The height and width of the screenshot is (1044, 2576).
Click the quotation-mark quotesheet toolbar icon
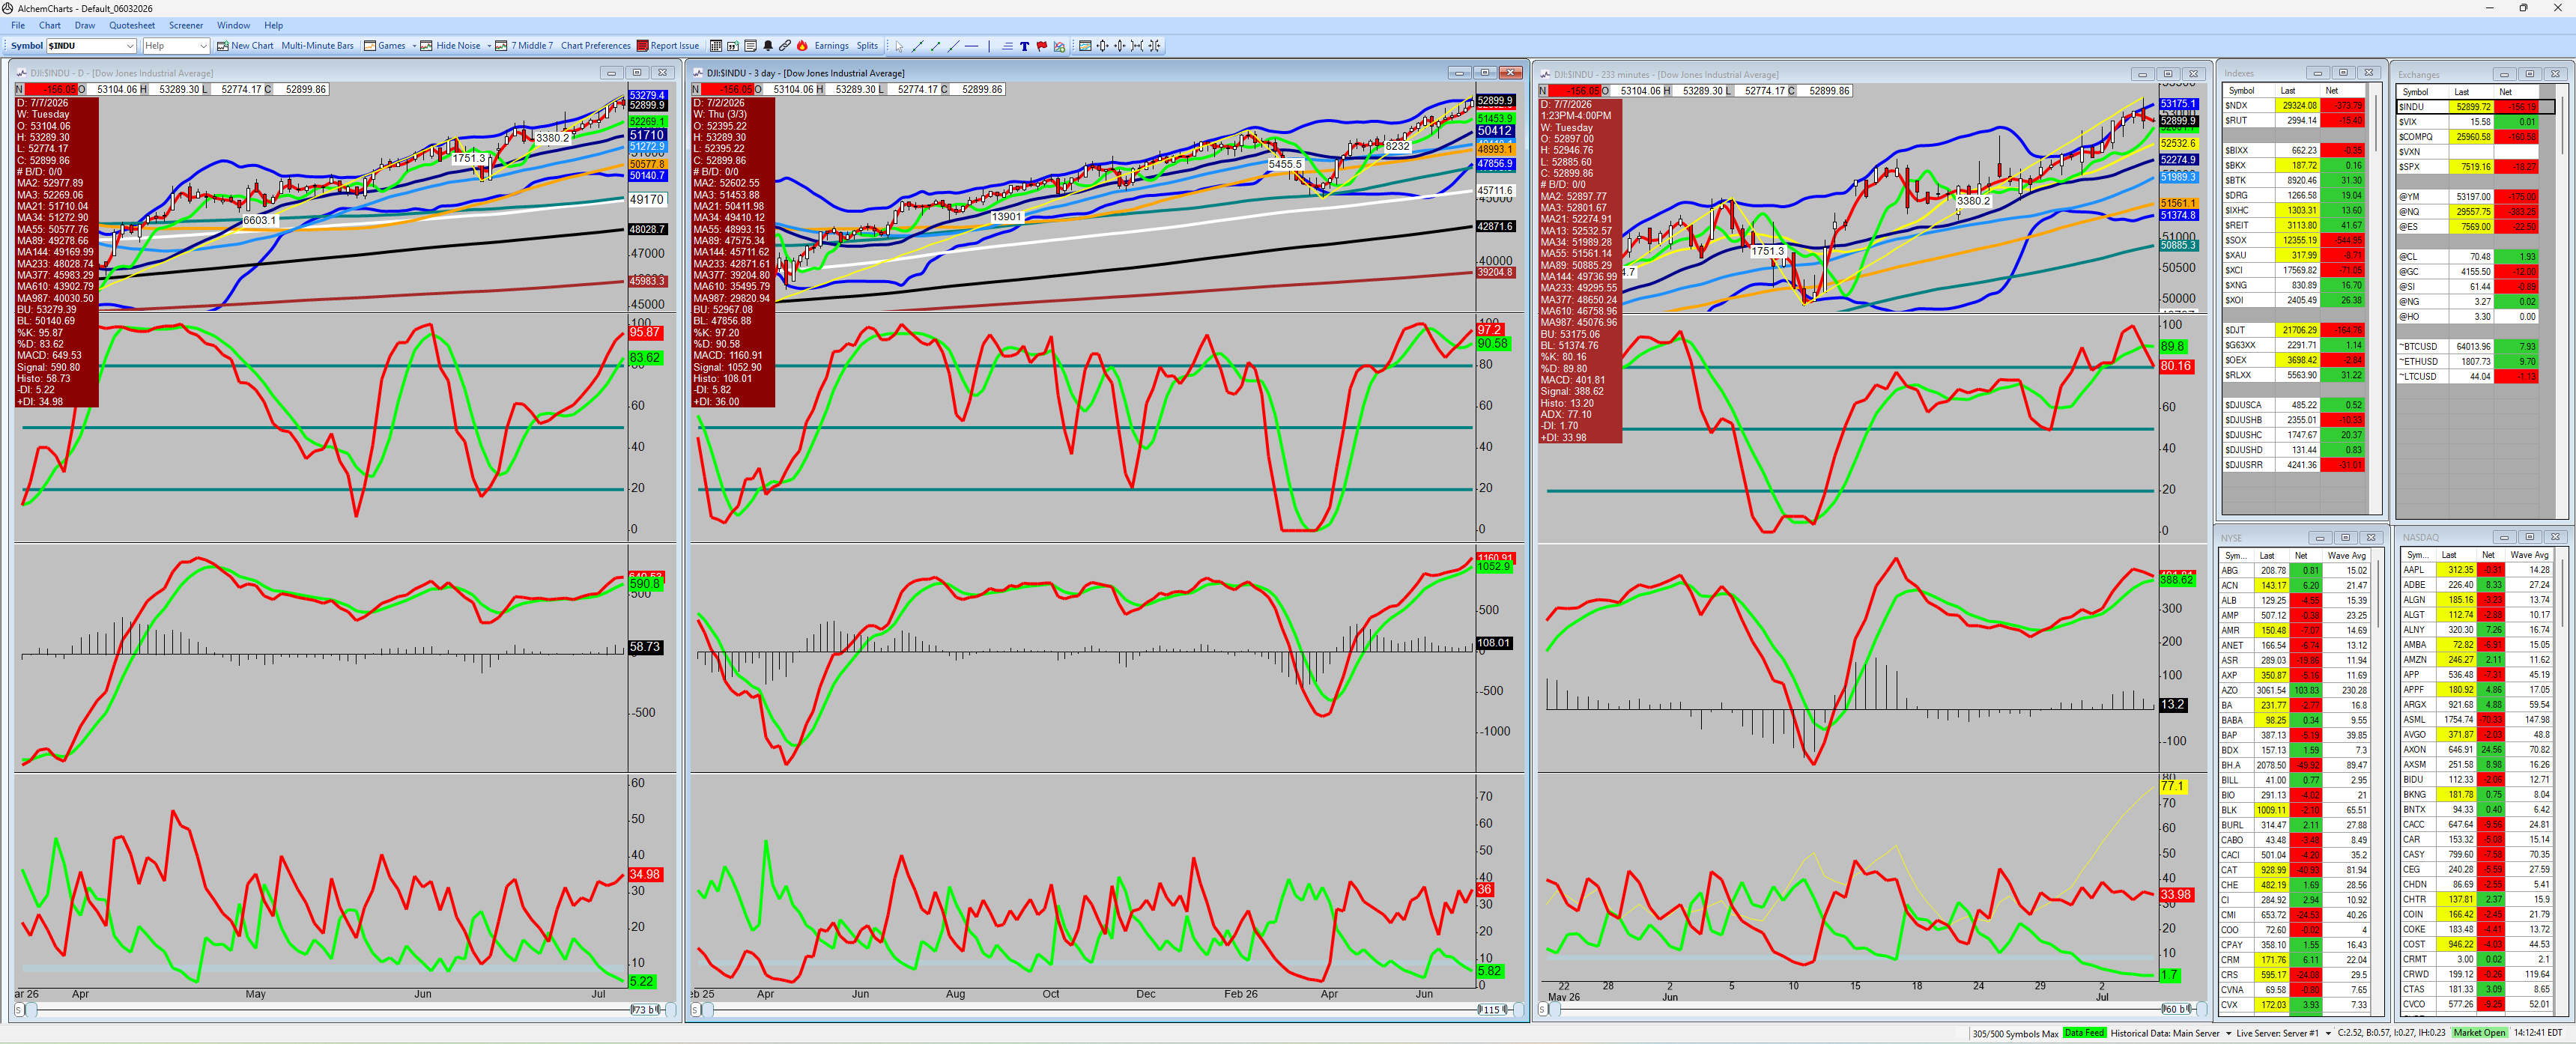[733, 46]
